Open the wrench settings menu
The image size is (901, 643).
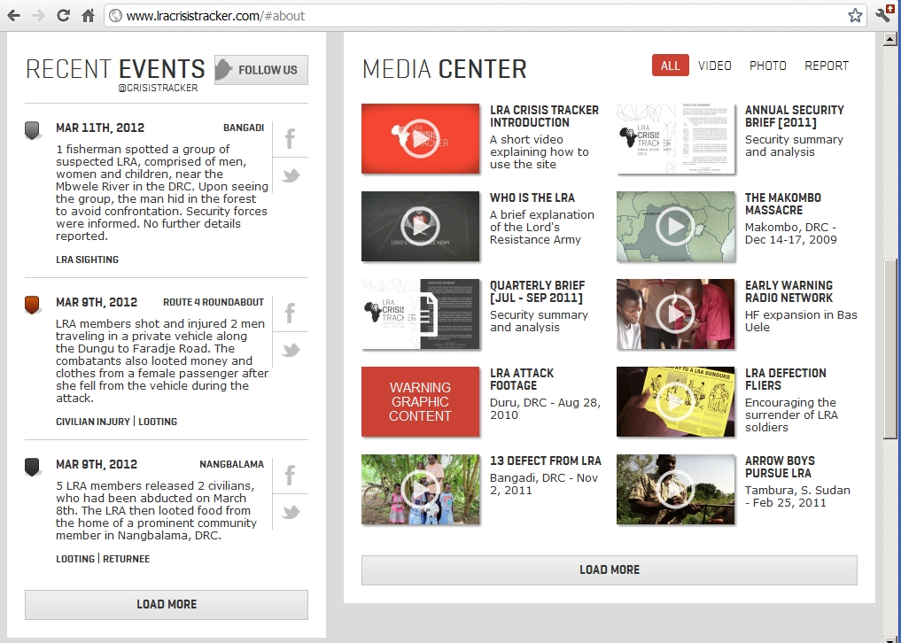point(884,16)
